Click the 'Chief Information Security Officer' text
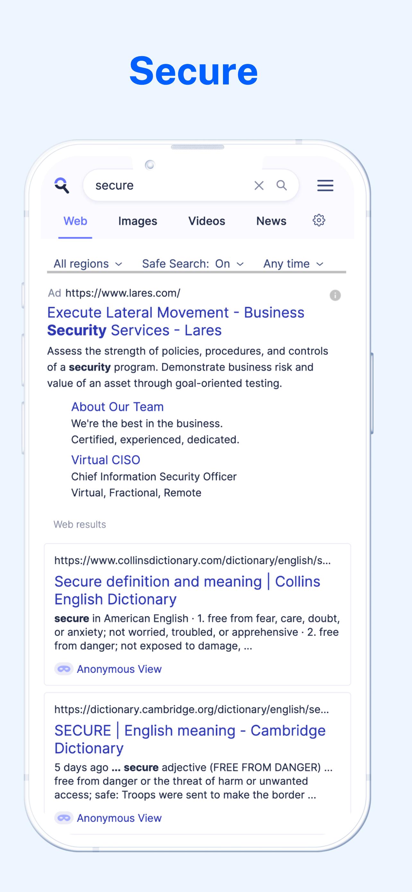This screenshot has height=892, width=412. 154,477
